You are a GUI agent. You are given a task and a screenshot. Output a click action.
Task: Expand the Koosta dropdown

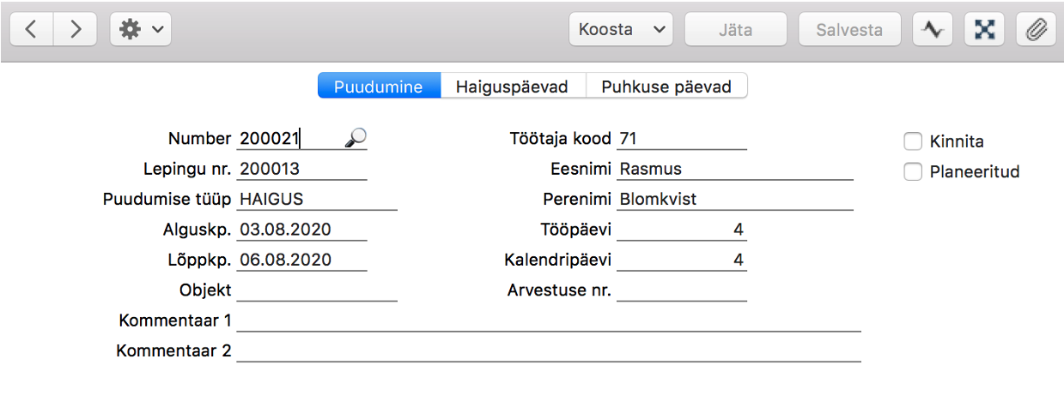click(x=621, y=29)
